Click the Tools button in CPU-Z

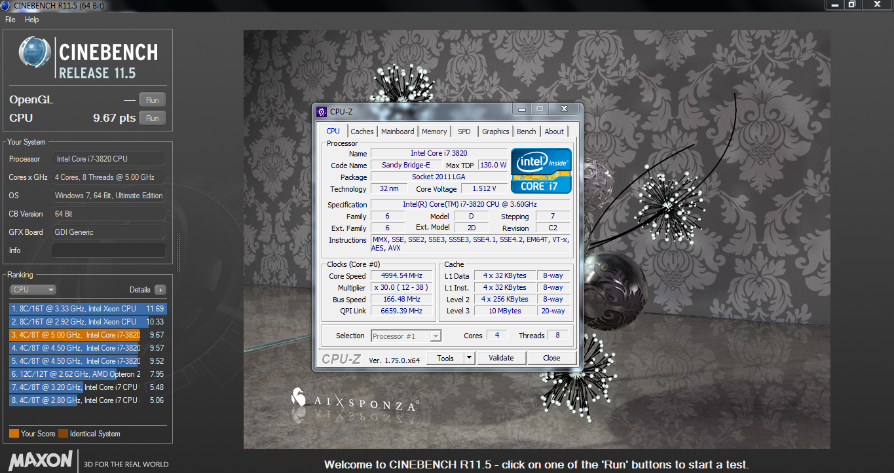point(445,358)
